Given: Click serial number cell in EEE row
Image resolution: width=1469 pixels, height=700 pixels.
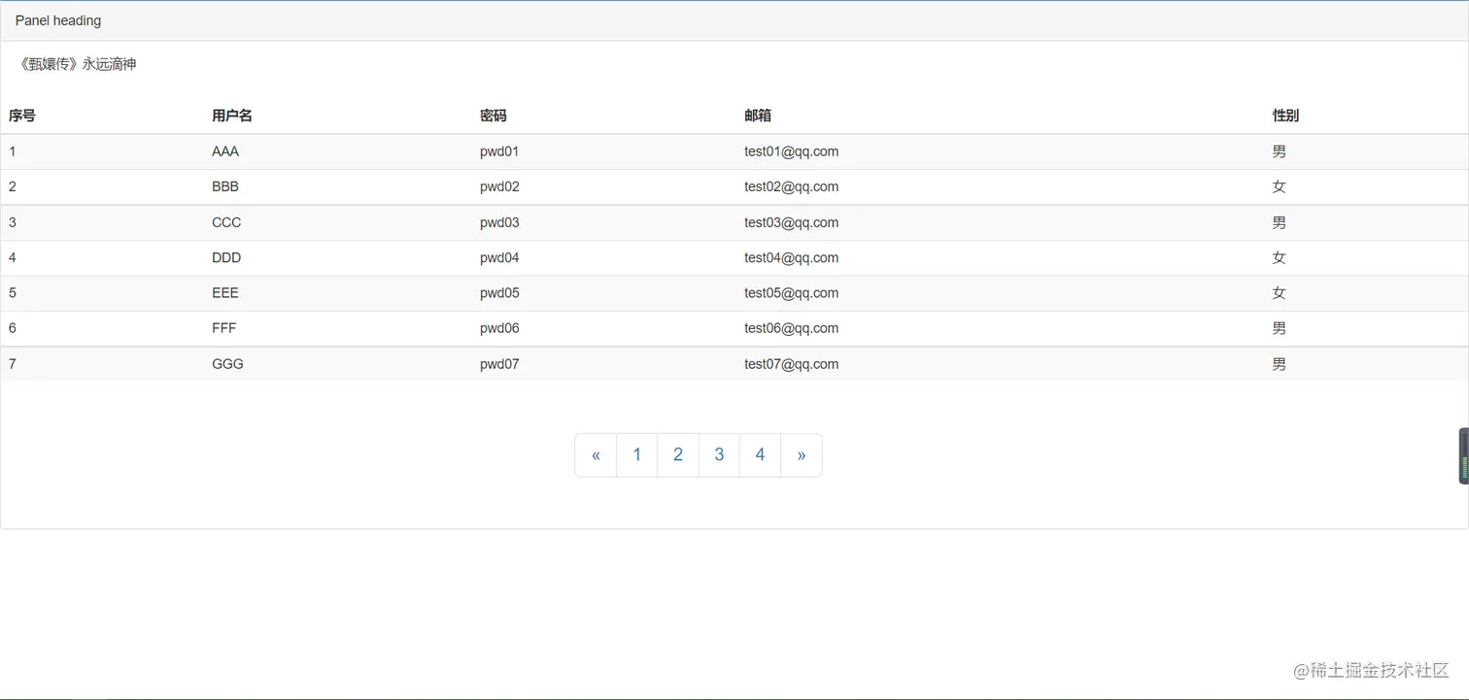Looking at the screenshot, I should click(13, 292).
